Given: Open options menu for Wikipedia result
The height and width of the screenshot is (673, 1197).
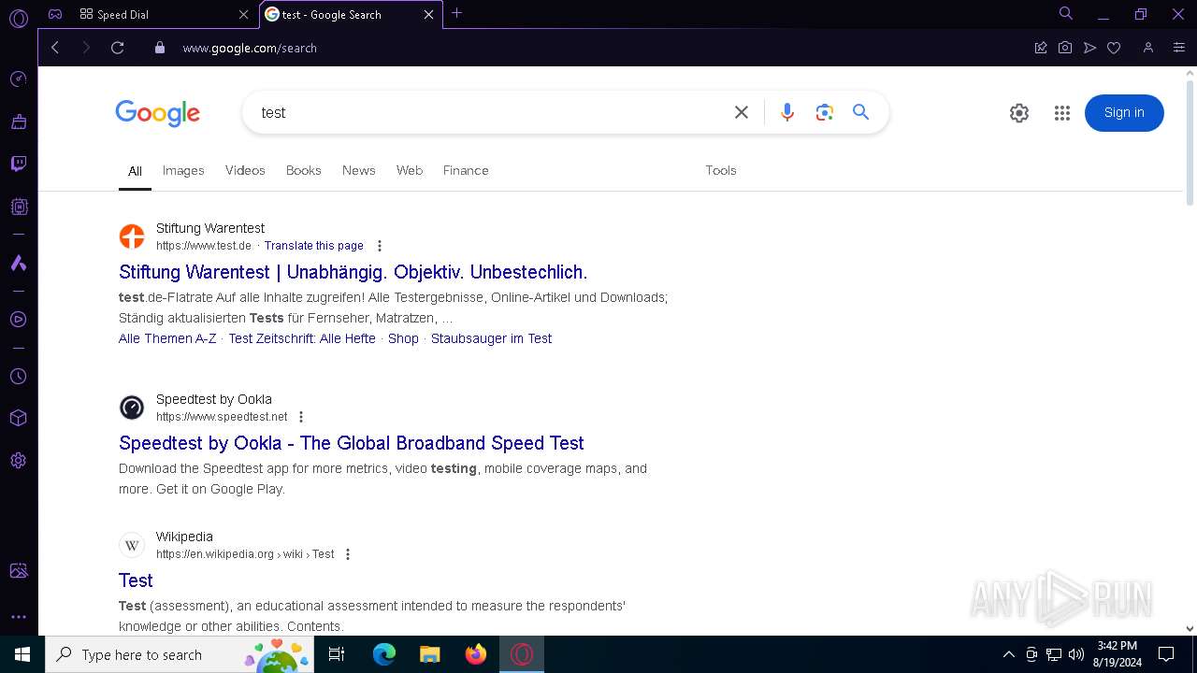Looking at the screenshot, I should coord(348,554).
